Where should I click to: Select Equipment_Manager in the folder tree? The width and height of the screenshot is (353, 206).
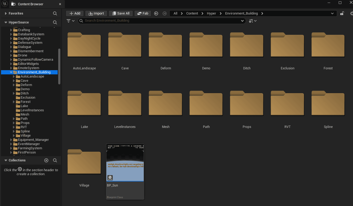pyautogui.click(x=33, y=140)
